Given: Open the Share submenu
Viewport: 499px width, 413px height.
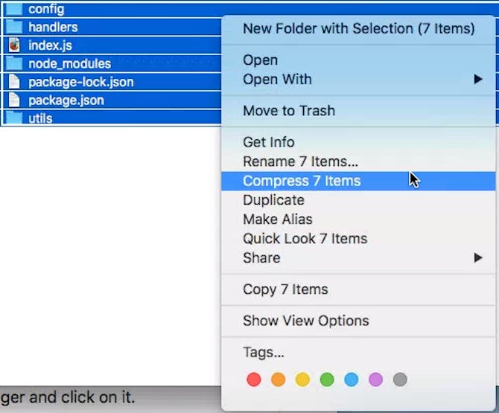Looking at the screenshot, I should pyautogui.click(x=358, y=257).
